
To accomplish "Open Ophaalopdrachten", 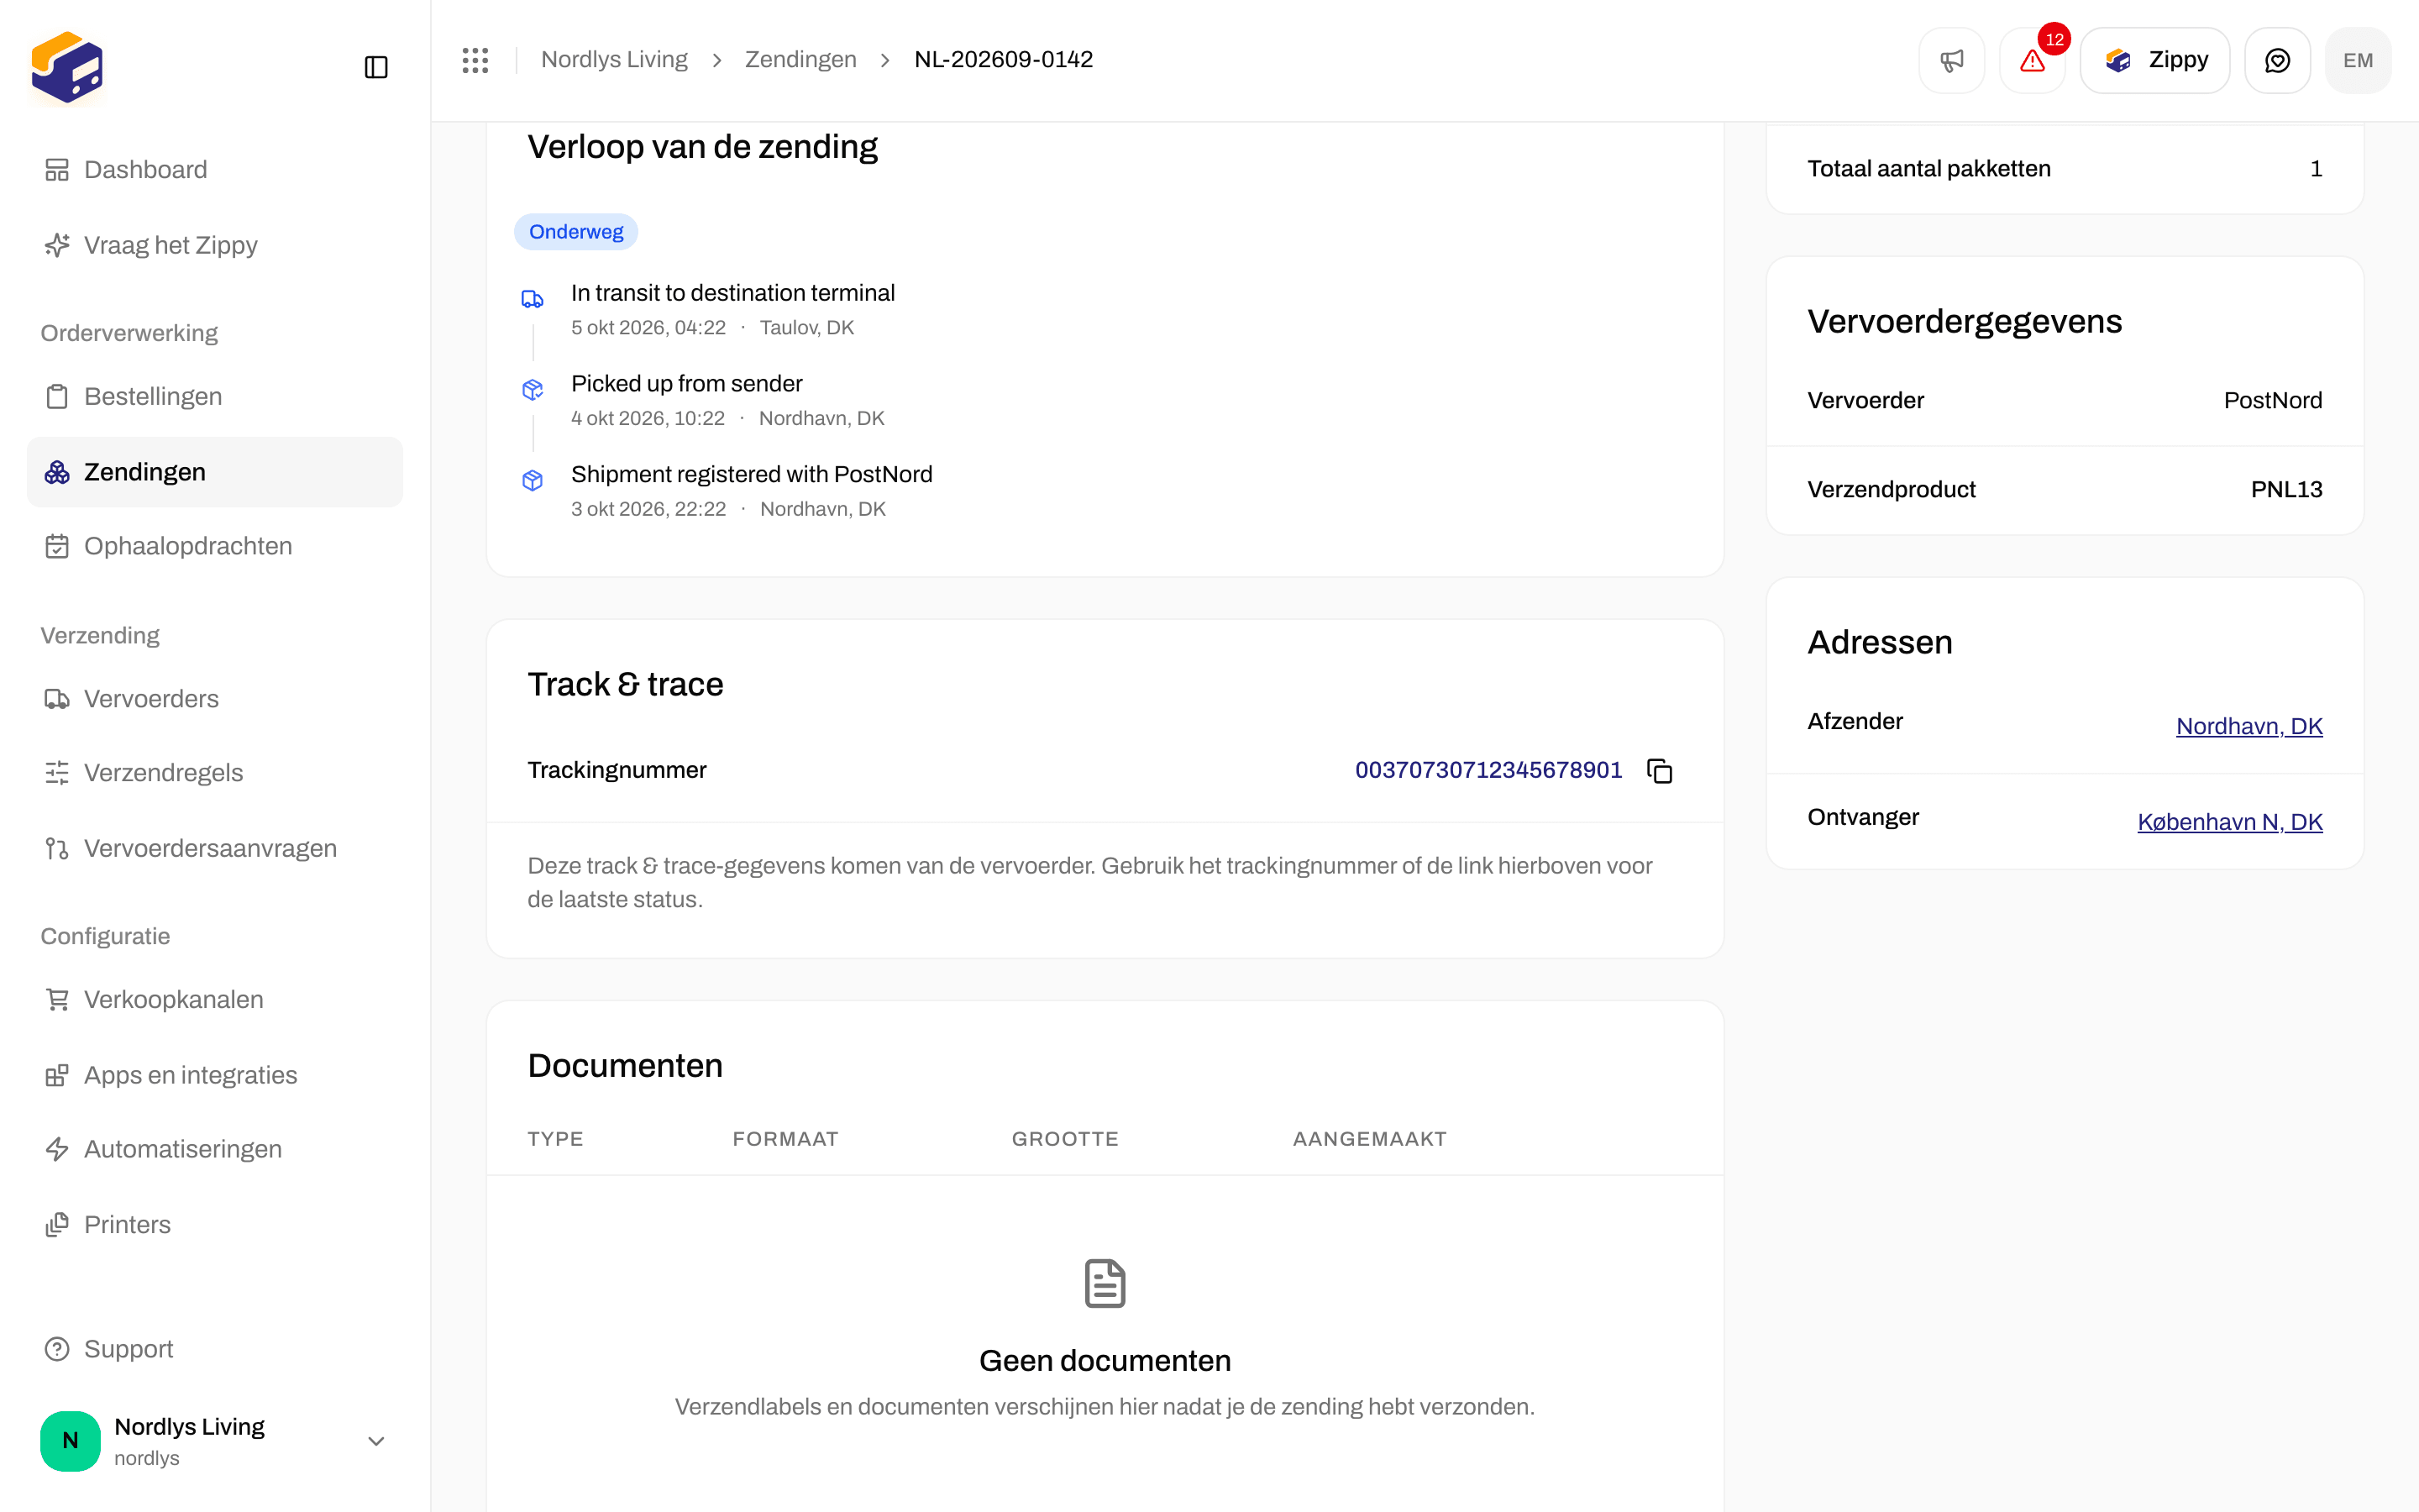I will [215, 546].
